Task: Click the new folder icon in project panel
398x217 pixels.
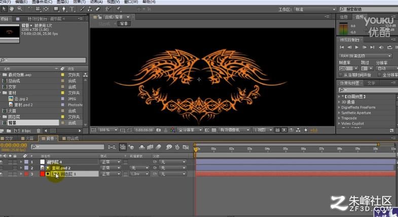Action: point(9,131)
